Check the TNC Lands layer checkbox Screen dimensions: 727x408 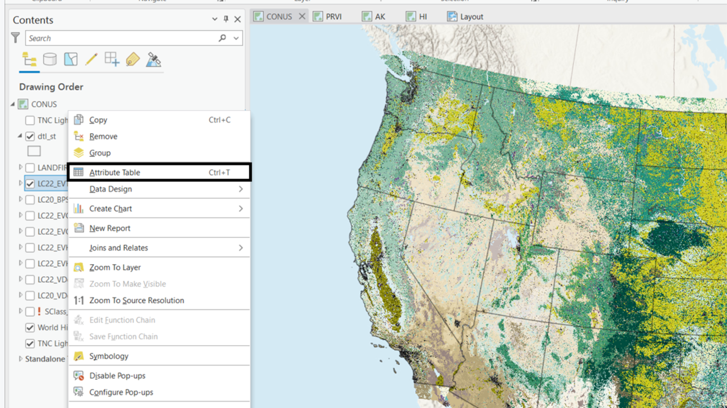(30, 120)
